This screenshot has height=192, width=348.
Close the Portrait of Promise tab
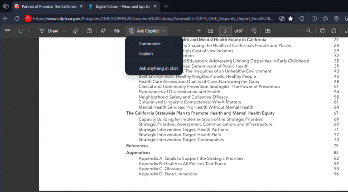[81, 6]
